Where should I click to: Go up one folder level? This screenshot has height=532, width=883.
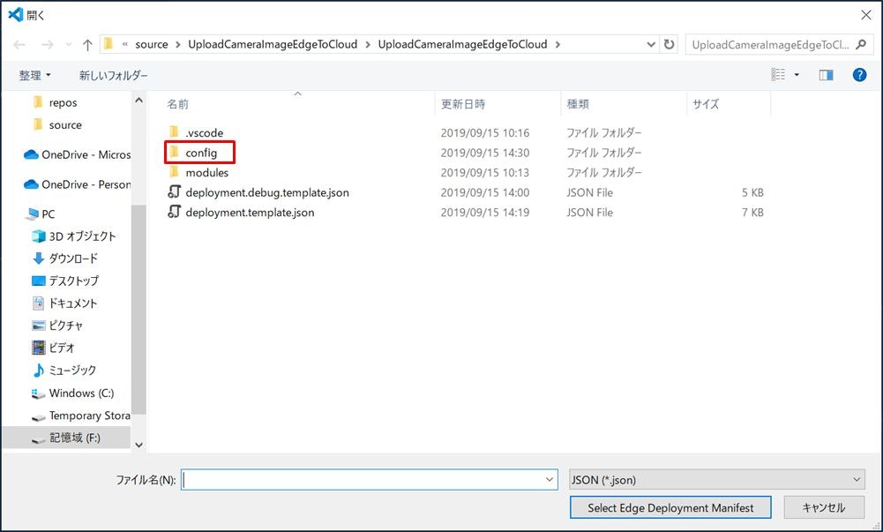click(87, 44)
